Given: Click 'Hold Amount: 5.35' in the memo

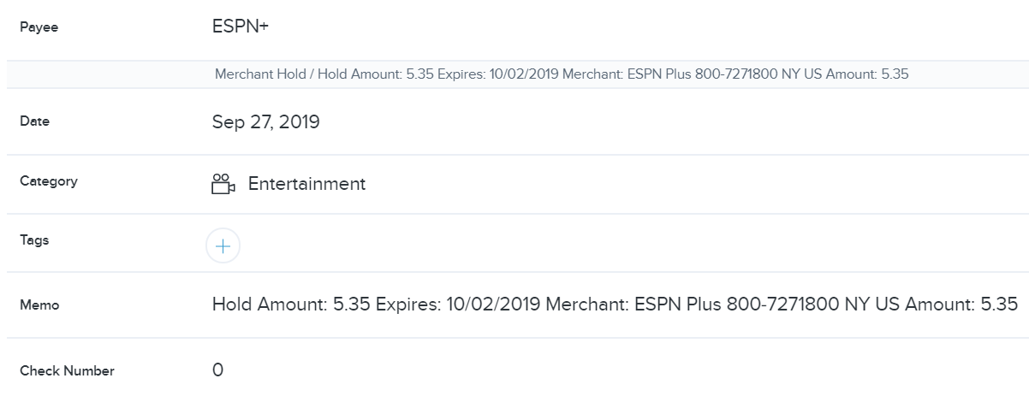Looking at the screenshot, I should [x=291, y=304].
